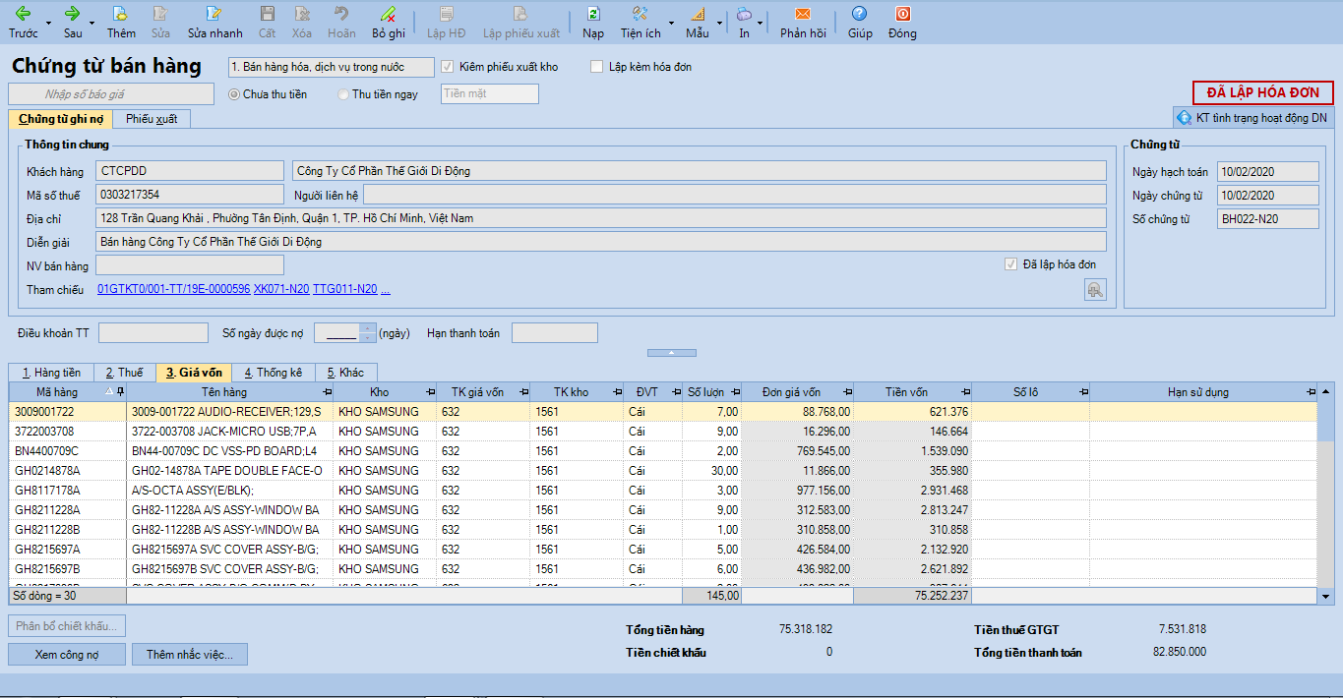Enable Lập kèm hóa đơn checkbox

tap(596, 67)
